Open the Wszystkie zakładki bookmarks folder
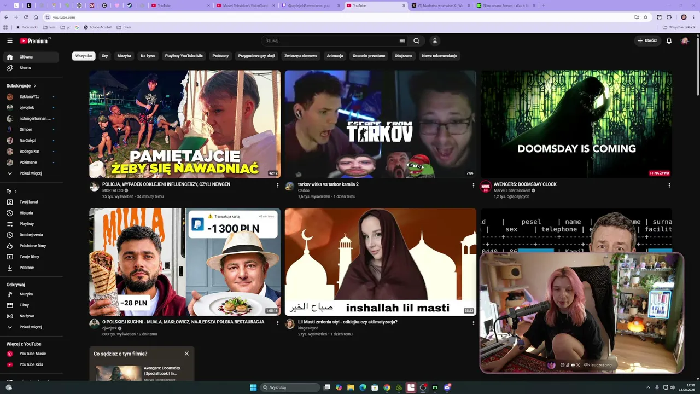This screenshot has width=700, height=394. click(x=680, y=27)
